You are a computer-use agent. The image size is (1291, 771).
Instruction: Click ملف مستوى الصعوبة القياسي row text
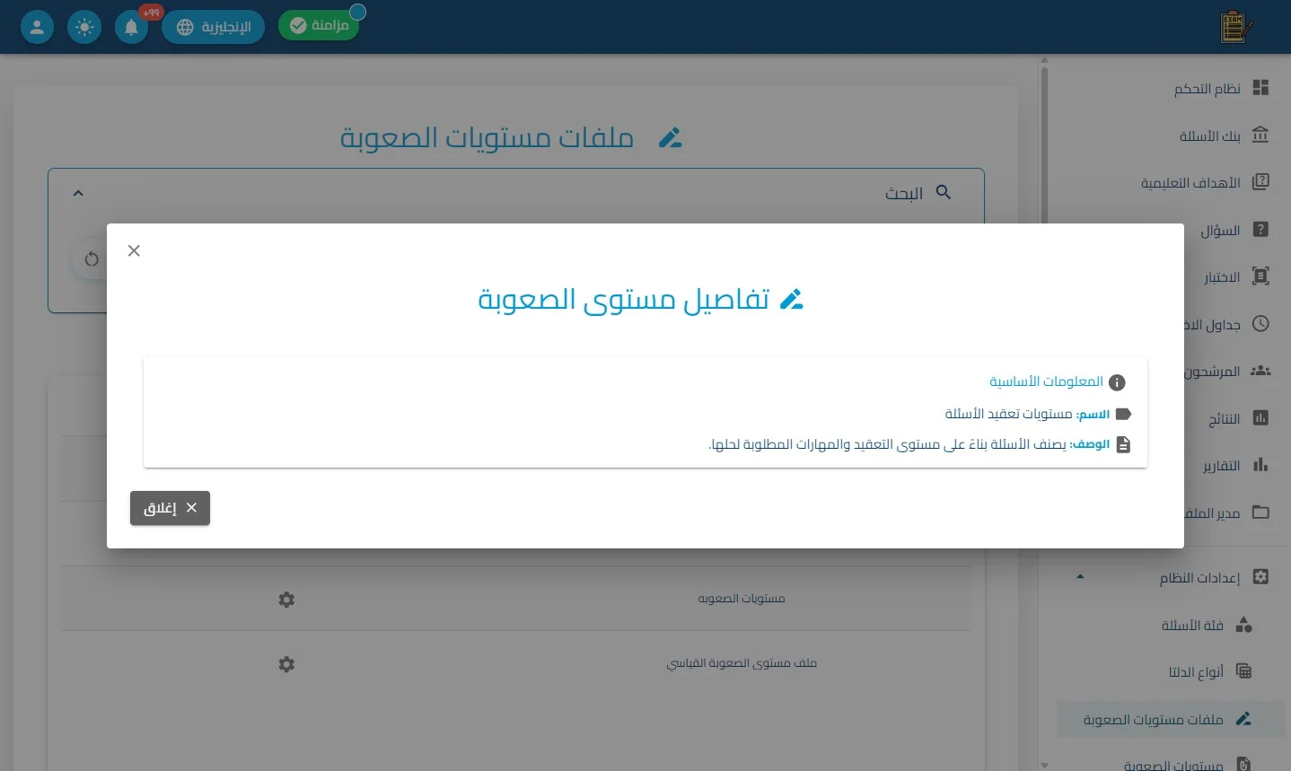click(x=742, y=663)
